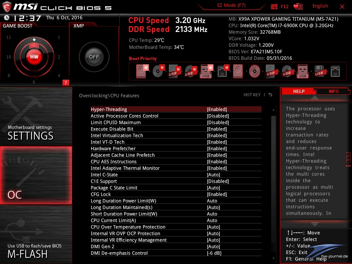This screenshot has height=264, width=352.
Task: Toggle Intel Virtualization Tech setting
Action: (176, 135)
